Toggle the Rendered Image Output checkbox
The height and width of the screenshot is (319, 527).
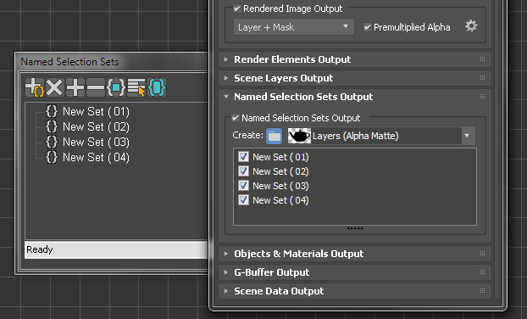coord(237,8)
